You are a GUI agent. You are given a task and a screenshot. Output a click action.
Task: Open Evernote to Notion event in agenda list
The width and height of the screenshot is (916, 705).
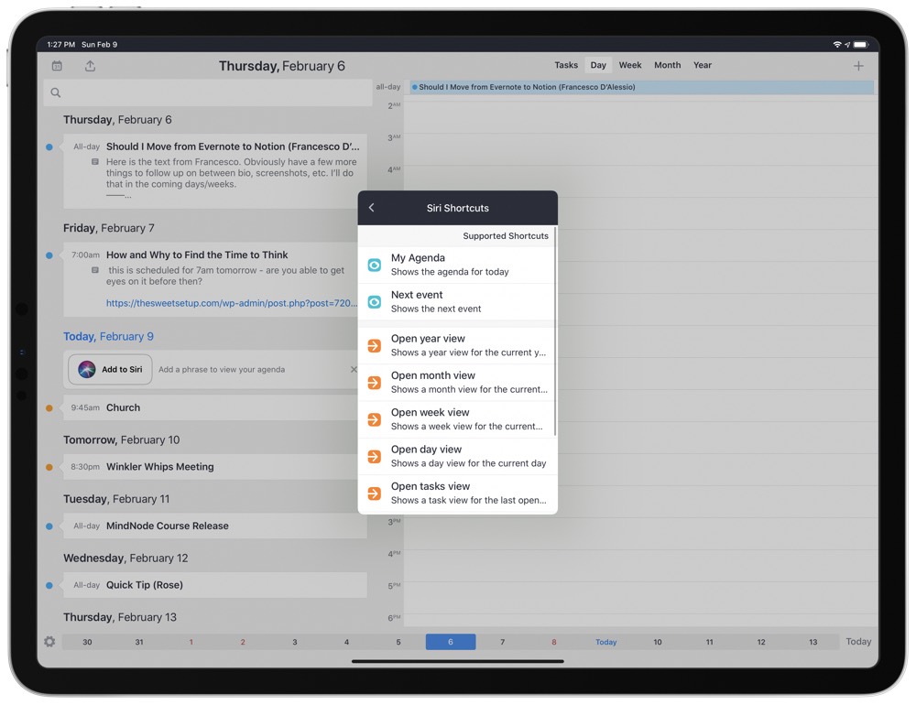(215, 170)
